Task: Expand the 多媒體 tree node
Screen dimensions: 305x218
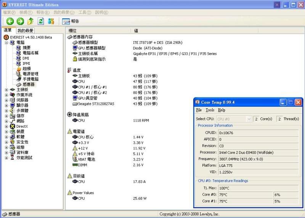Action: click(6, 111)
